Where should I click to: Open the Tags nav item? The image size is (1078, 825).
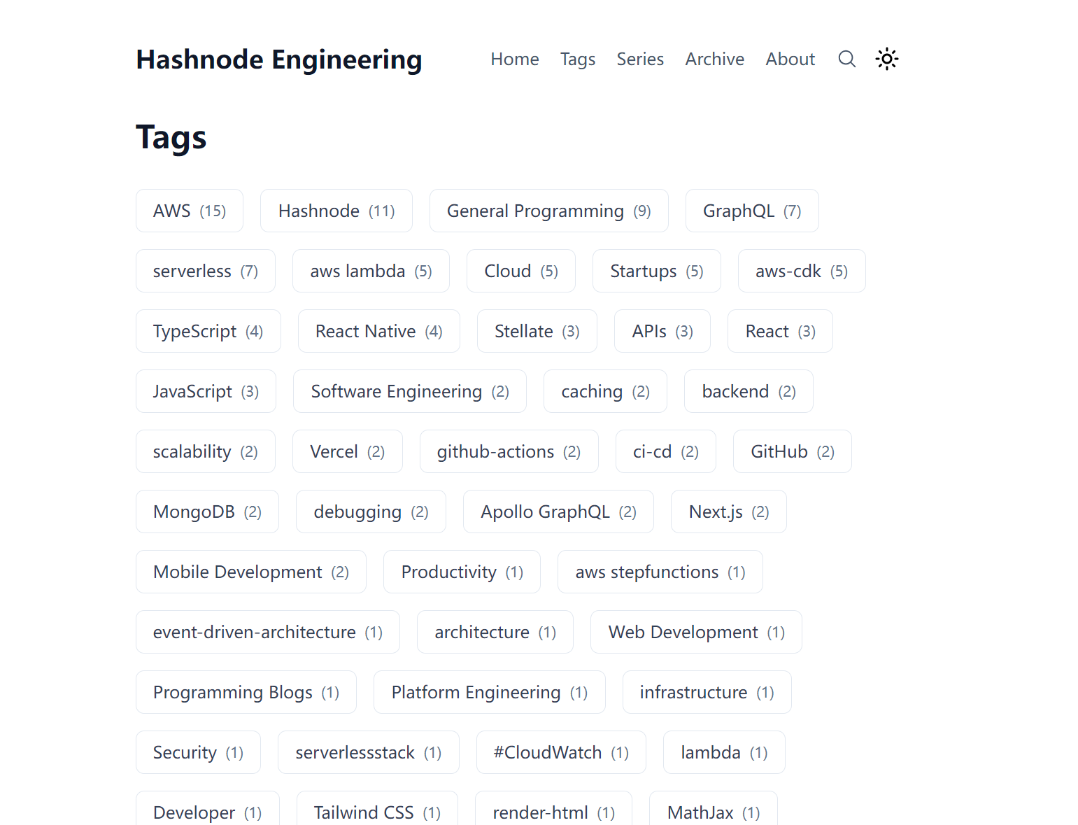point(578,59)
